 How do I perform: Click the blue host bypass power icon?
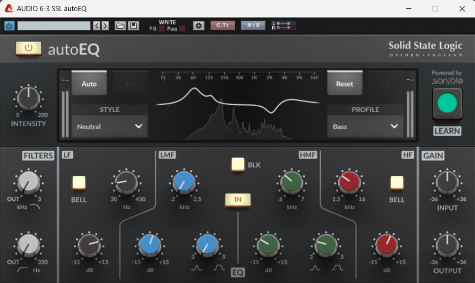pyautogui.click(x=9, y=26)
